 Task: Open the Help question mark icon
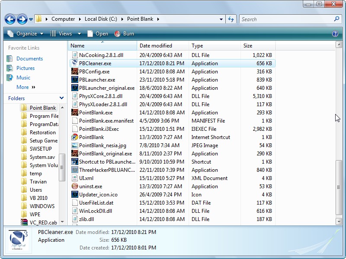pos(335,34)
